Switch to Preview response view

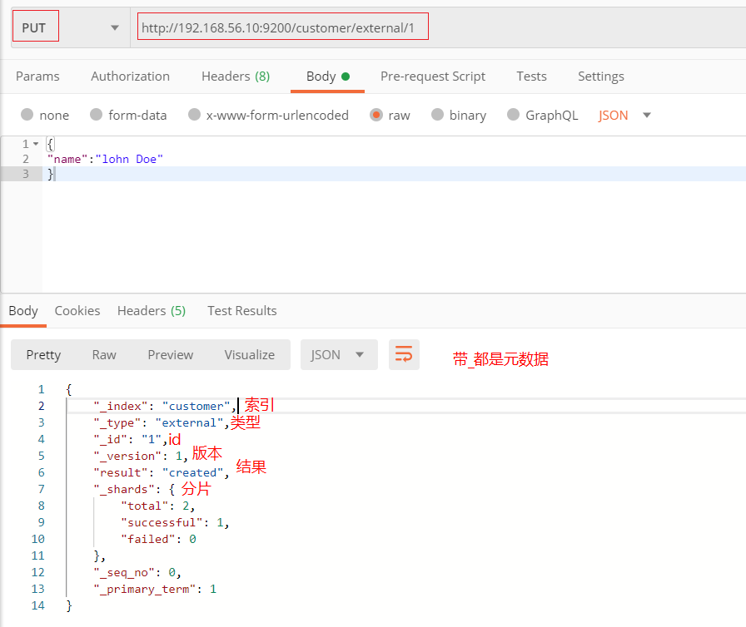(x=171, y=355)
